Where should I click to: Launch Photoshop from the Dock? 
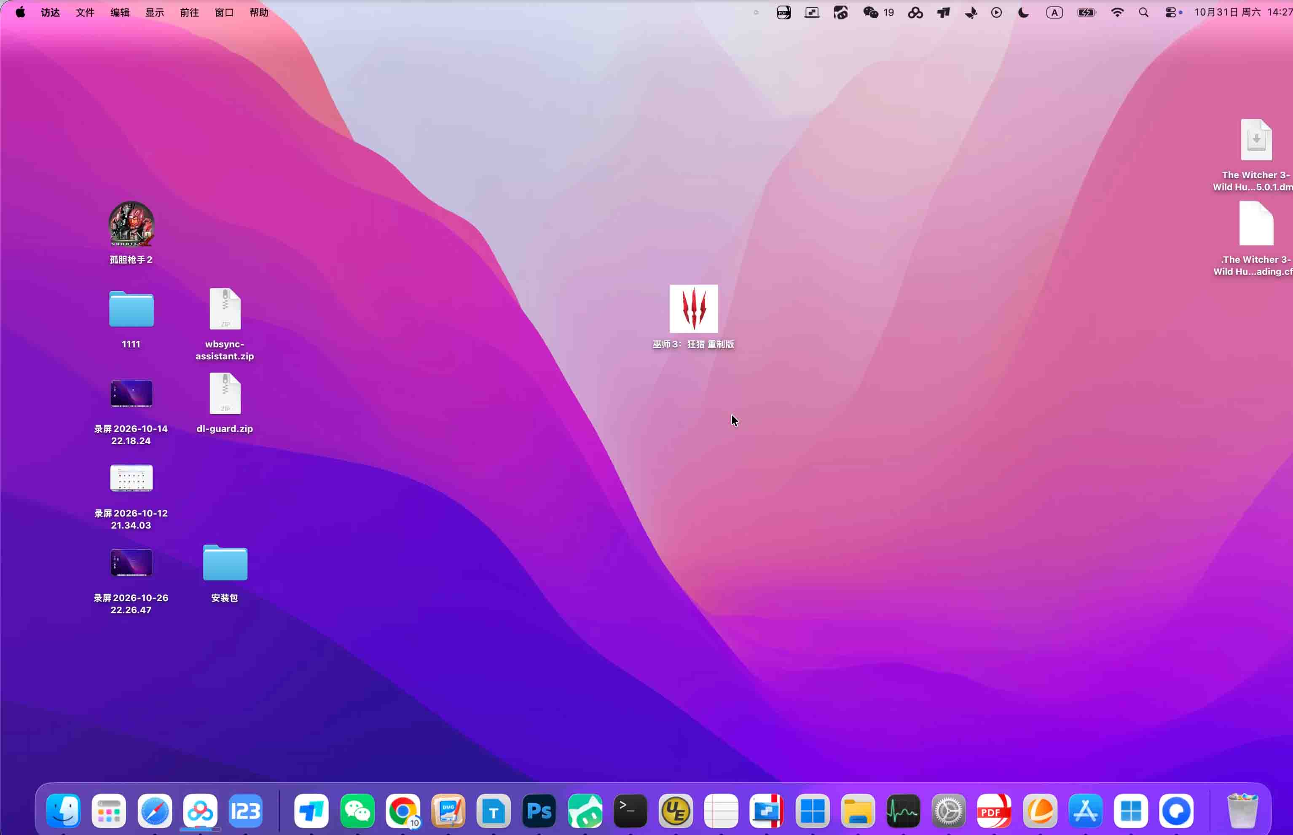(x=539, y=811)
